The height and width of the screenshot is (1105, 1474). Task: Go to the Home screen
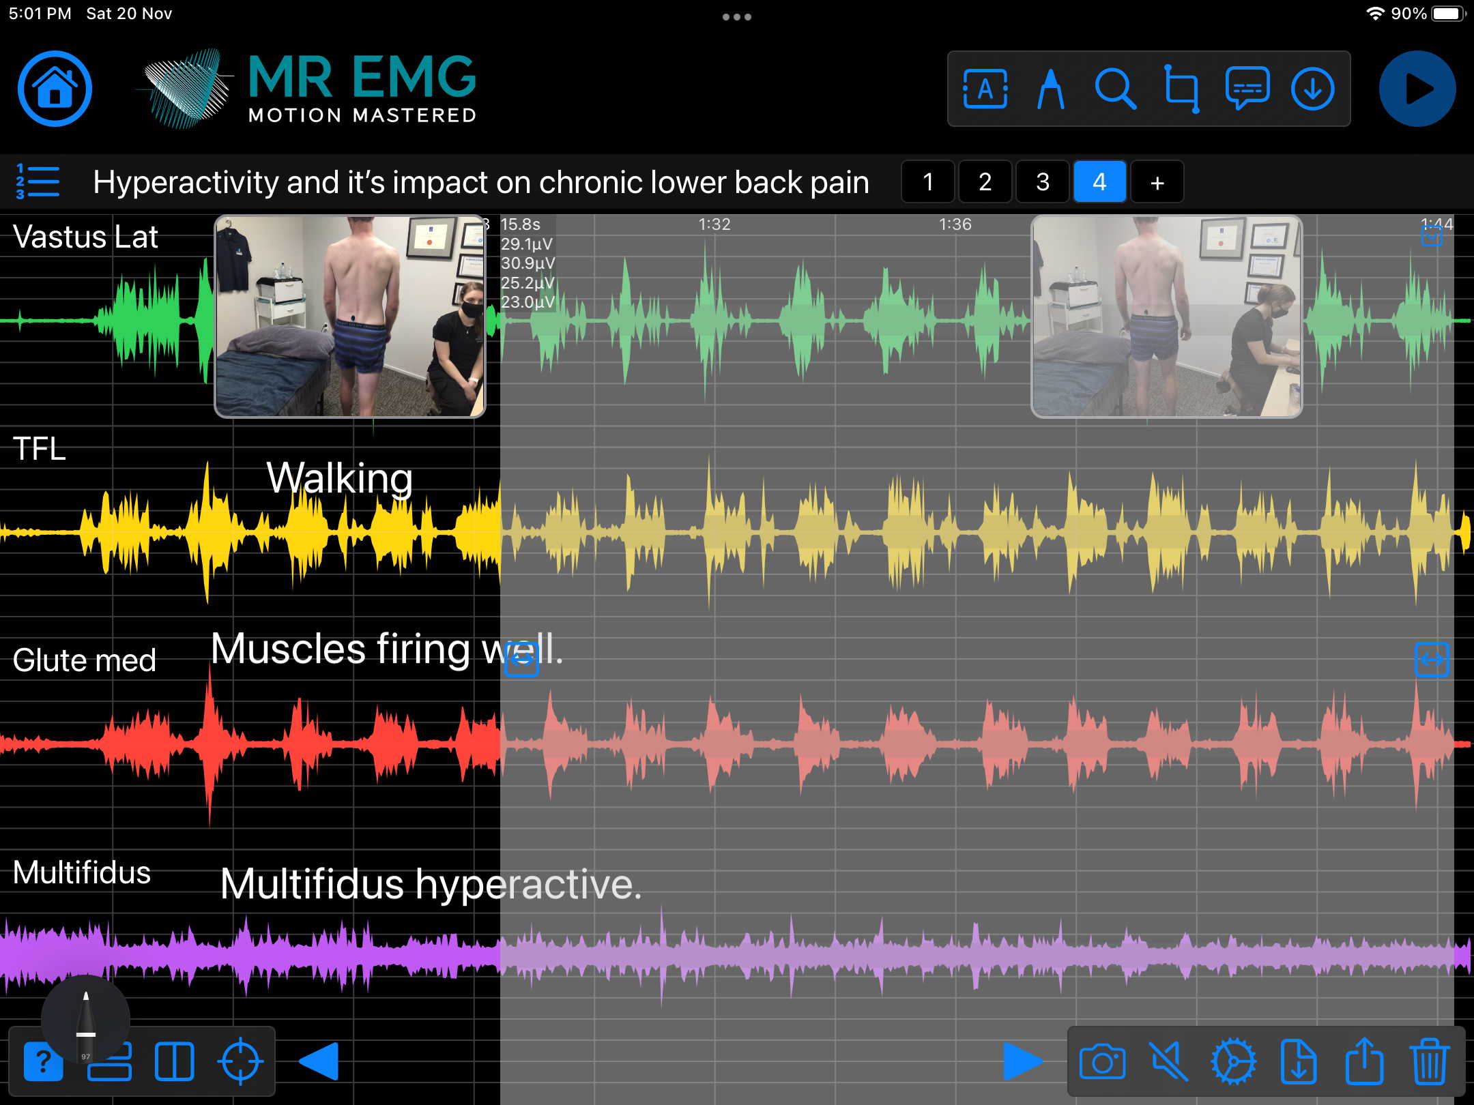[x=55, y=89]
